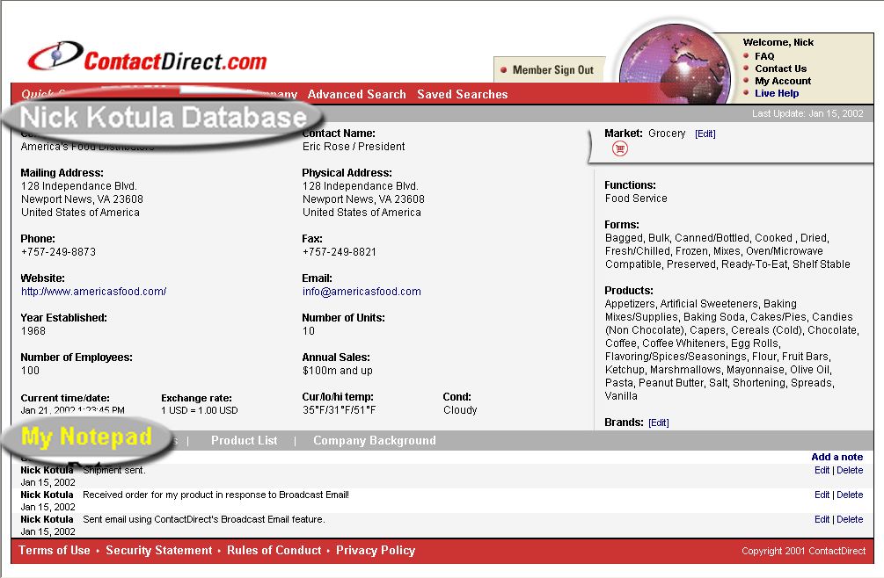Edit the 'Shipment sent.' note
The width and height of the screenshot is (884, 578).
[822, 471]
